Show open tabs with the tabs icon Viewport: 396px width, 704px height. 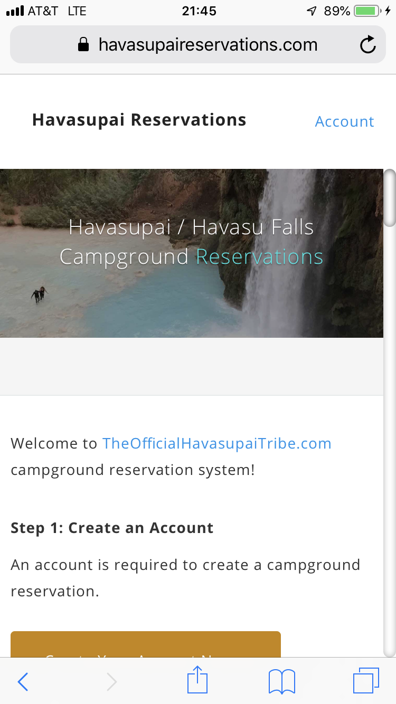pos(366,681)
